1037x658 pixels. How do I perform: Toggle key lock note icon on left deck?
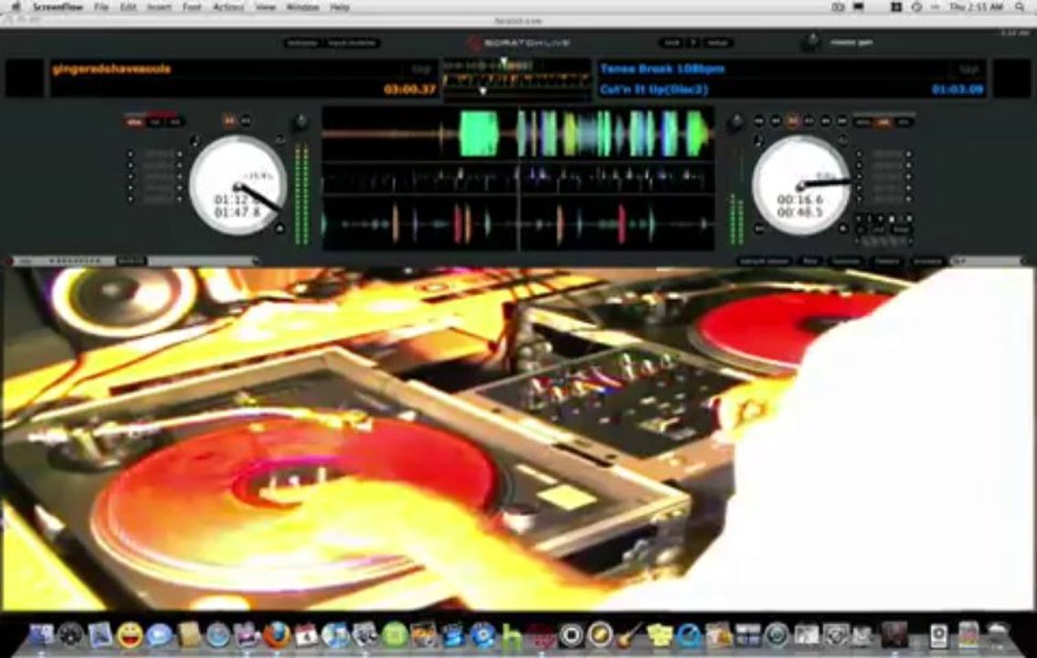point(195,141)
